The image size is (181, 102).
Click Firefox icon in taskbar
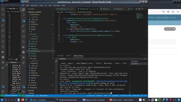[23, 100]
